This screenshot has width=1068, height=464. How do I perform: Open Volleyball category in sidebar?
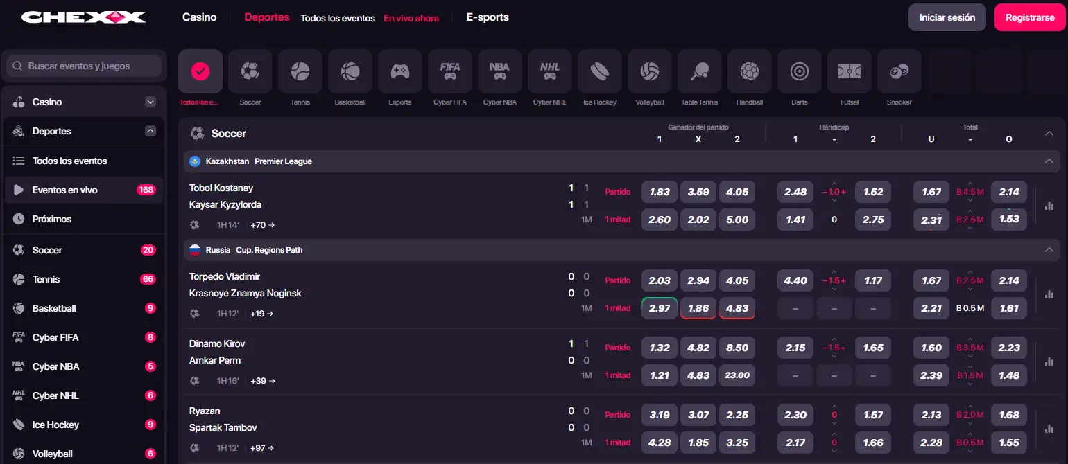(x=84, y=454)
